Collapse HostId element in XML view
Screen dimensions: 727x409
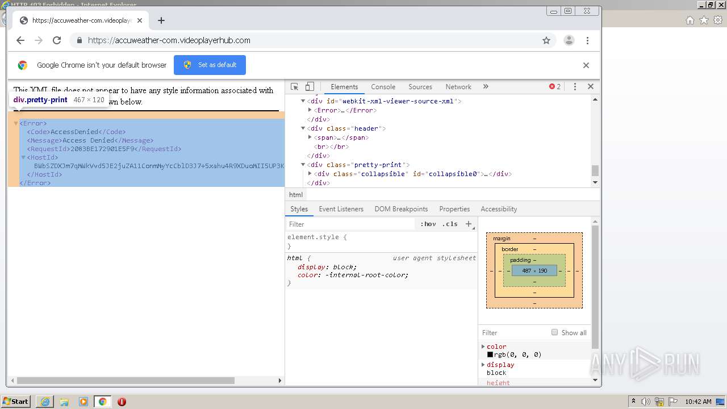(23, 157)
